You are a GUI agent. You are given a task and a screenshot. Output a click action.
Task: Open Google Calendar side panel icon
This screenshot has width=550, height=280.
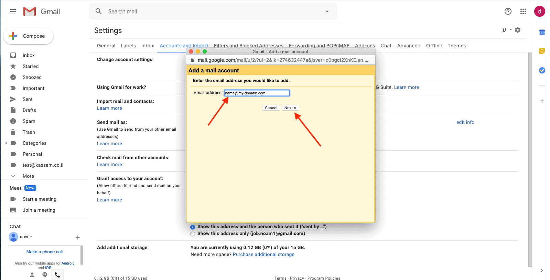542,32
